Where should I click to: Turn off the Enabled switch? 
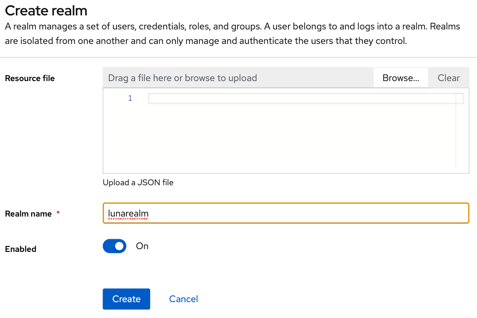click(x=114, y=246)
